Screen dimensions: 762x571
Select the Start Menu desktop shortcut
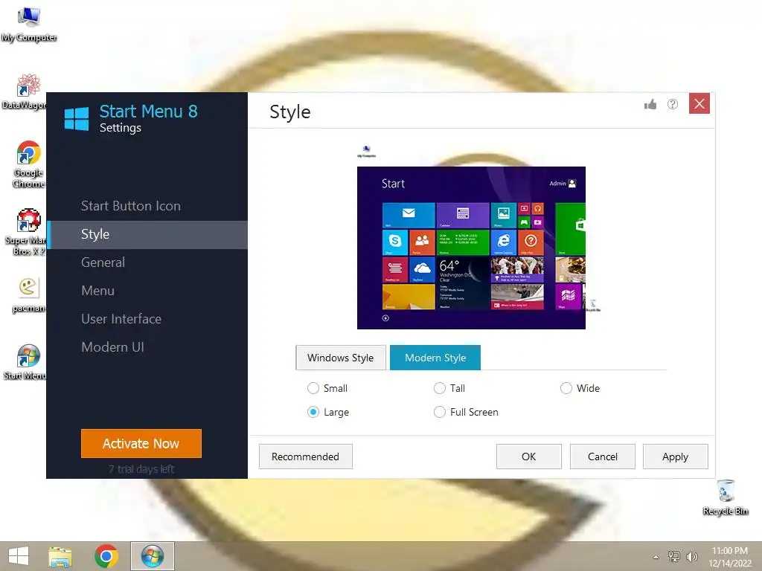[26, 362]
